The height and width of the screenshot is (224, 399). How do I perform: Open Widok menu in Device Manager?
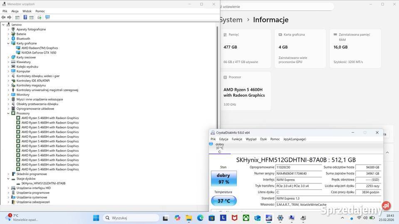pos(27,11)
